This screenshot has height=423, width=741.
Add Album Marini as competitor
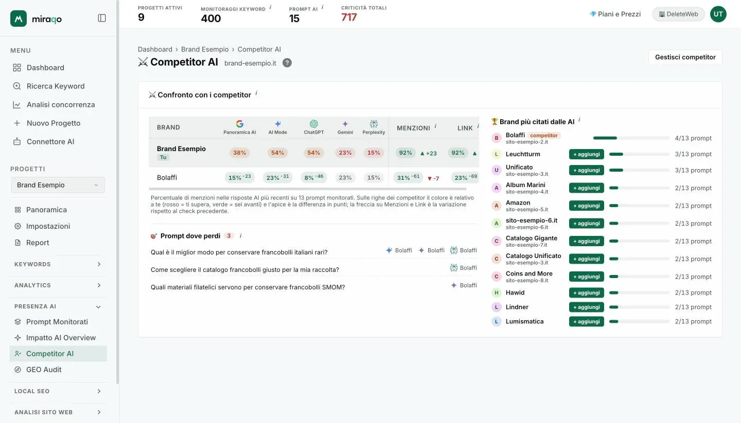tap(586, 188)
